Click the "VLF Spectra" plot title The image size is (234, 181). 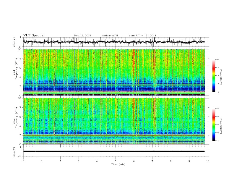pos(33,35)
